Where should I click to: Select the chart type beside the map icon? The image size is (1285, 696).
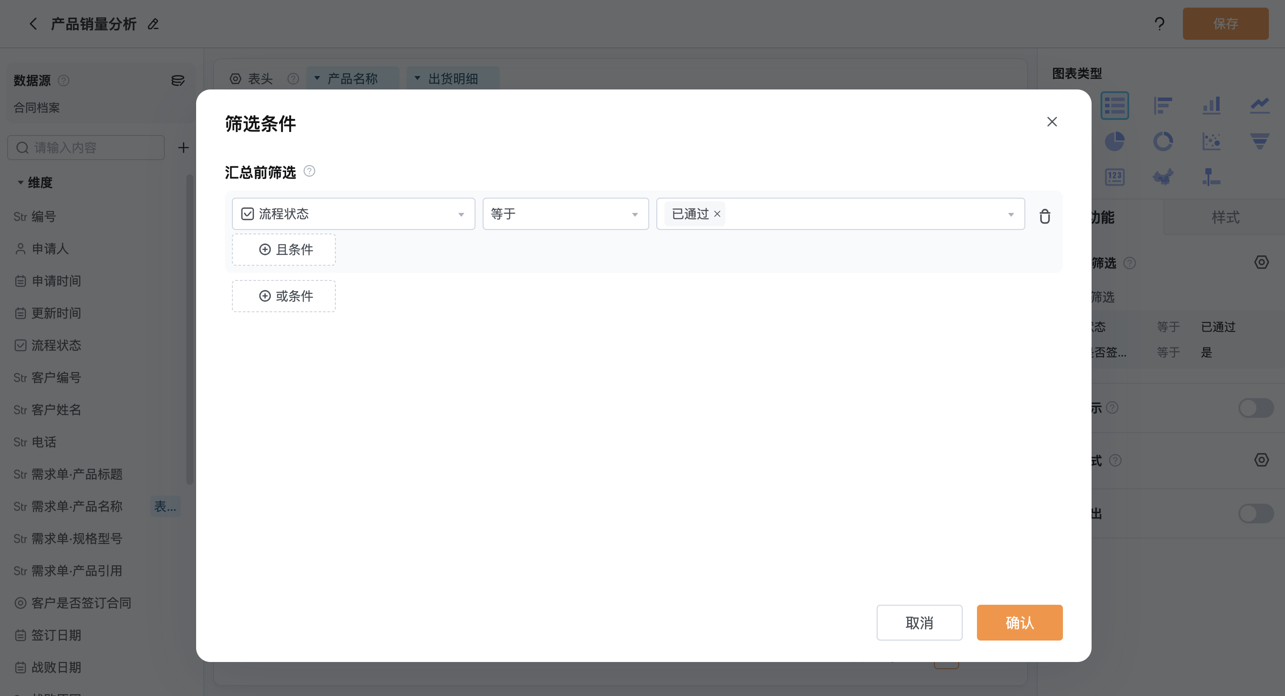click(1211, 177)
